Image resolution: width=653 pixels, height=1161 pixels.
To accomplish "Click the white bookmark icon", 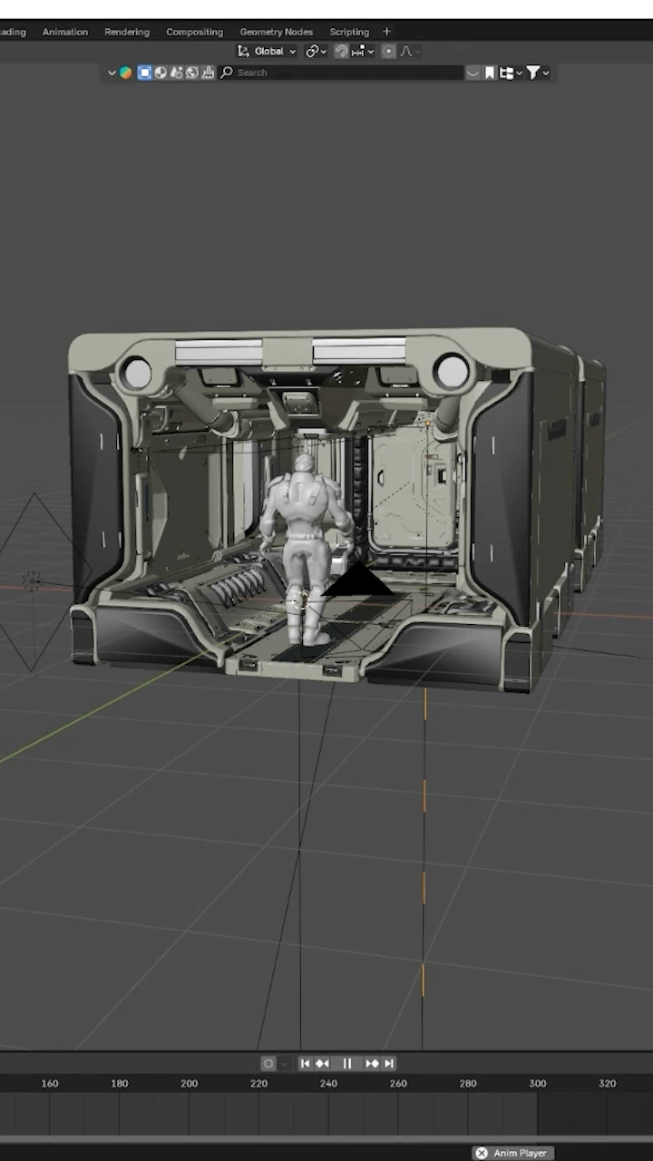I will click(490, 73).
